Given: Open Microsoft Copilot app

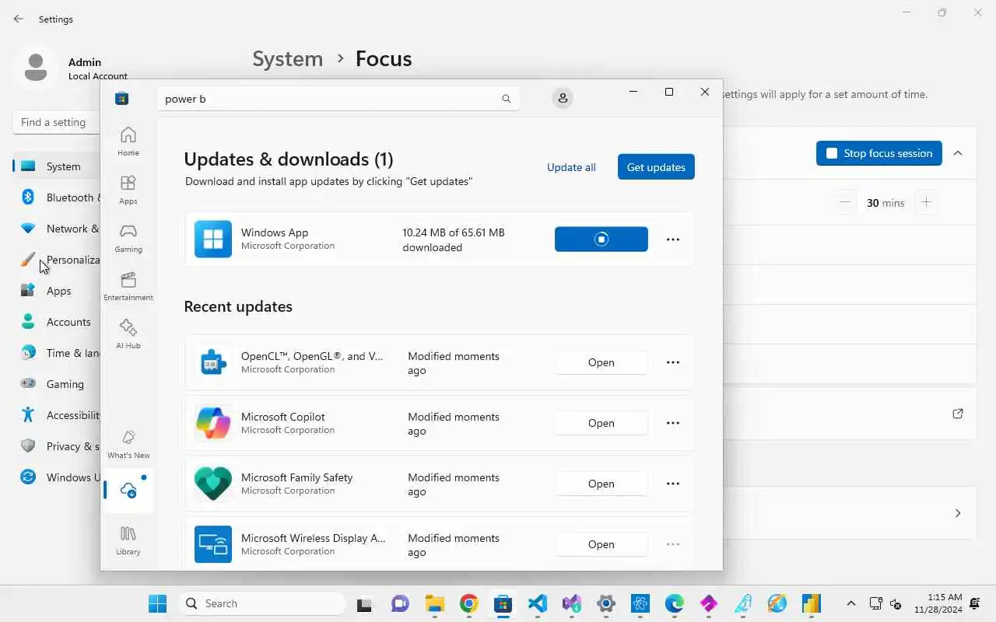Looking at the screenshot, I should (601, 423).
